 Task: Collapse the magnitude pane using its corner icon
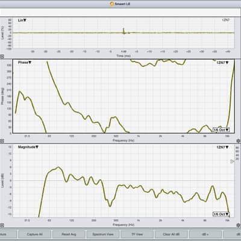click(2, 225)
